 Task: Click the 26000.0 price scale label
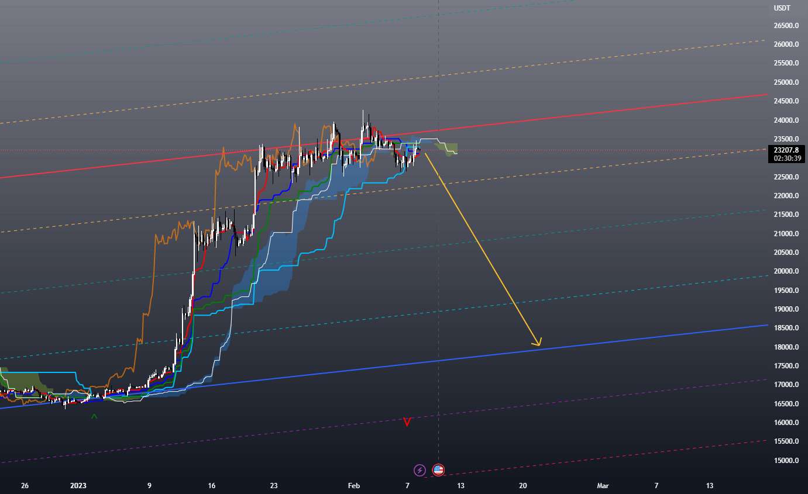pos(786,44)
